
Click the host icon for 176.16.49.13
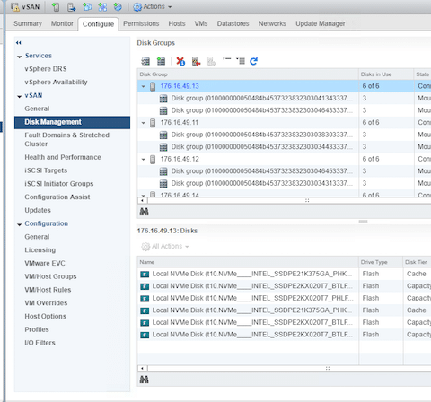153,86
